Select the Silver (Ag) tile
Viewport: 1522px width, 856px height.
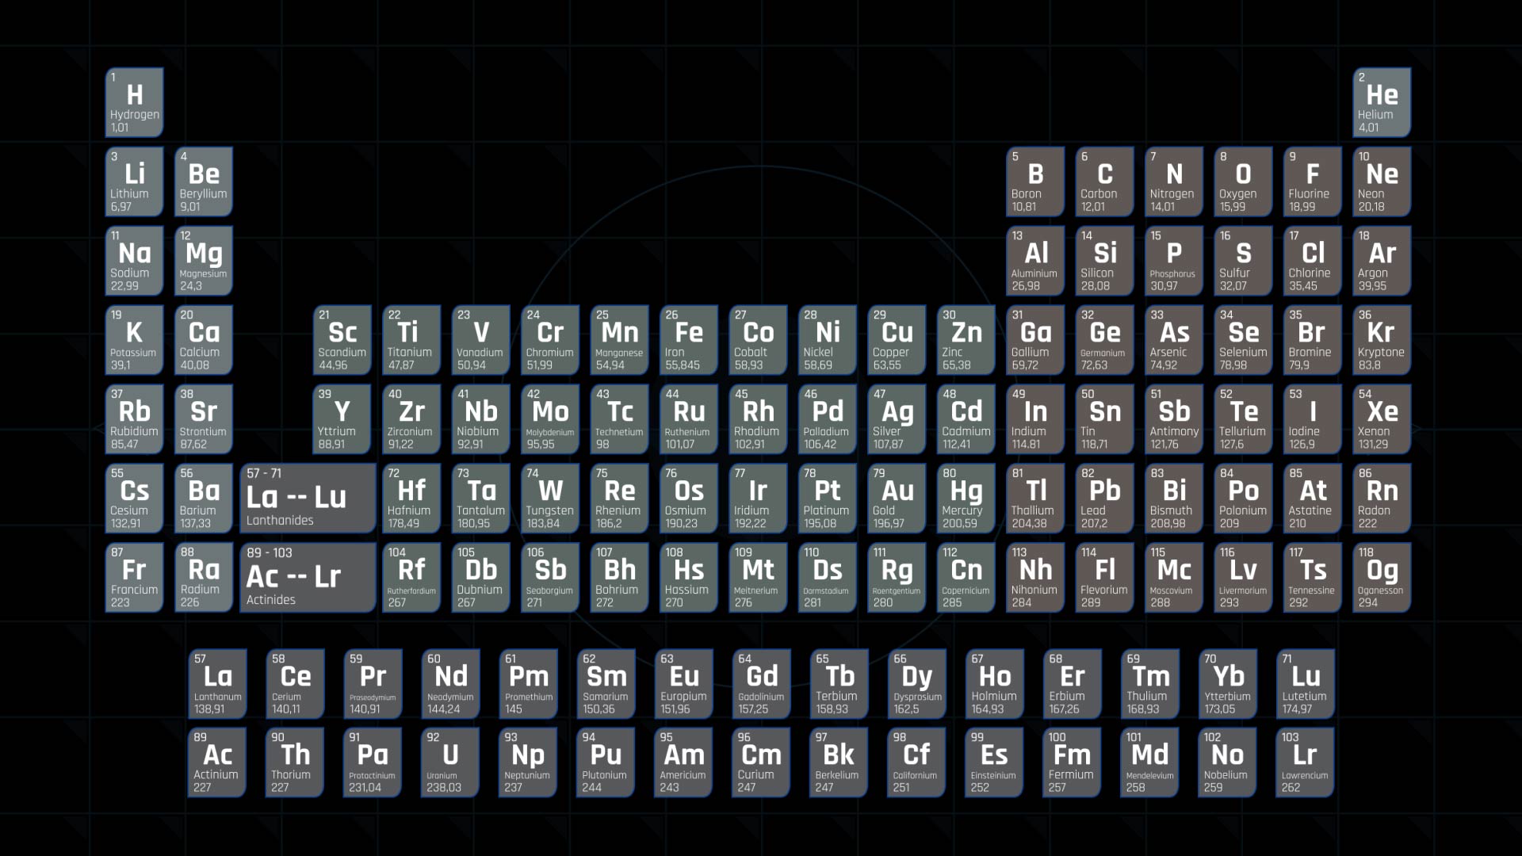(x=897, y=419)
